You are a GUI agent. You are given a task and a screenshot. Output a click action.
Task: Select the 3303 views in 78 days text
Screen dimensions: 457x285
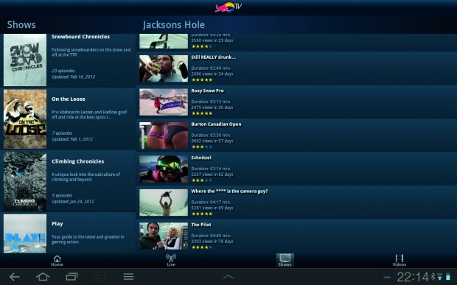click(x=212, y=242)
